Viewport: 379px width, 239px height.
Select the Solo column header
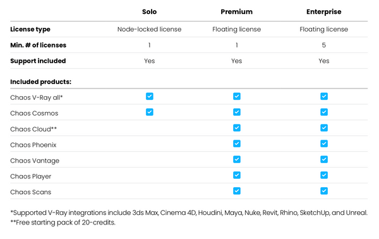(149, 11)
